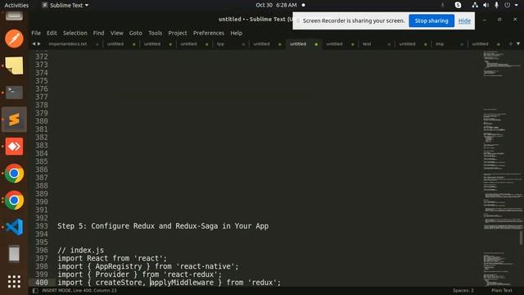The width and height of the screenshot is (524, 295).
Task: Close the test tab
Action: pyautogui.click(x=389, y=44)
